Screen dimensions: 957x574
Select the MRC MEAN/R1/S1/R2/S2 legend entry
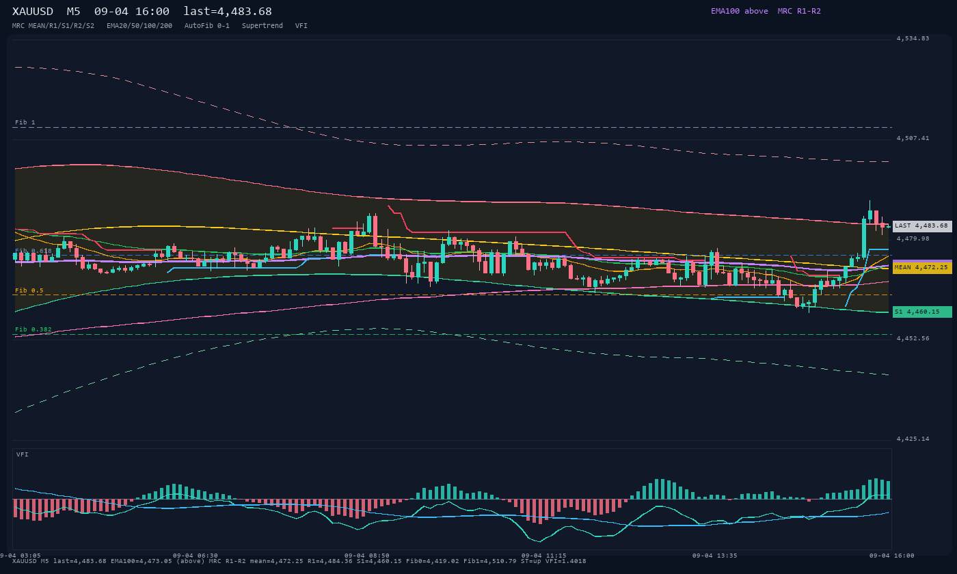click(x=53, y=26)
